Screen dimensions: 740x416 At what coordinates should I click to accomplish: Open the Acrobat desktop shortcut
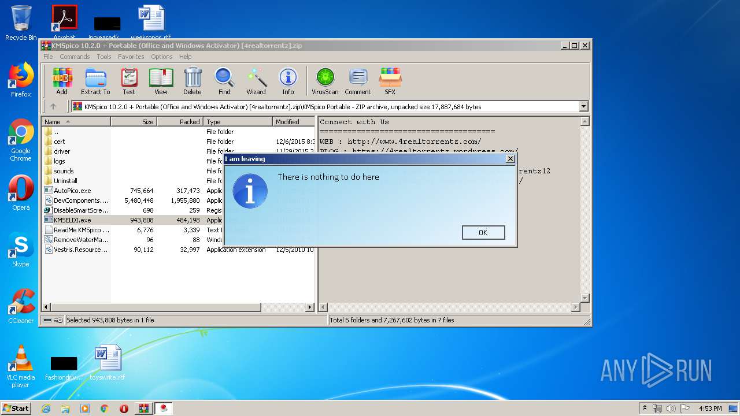64,23
